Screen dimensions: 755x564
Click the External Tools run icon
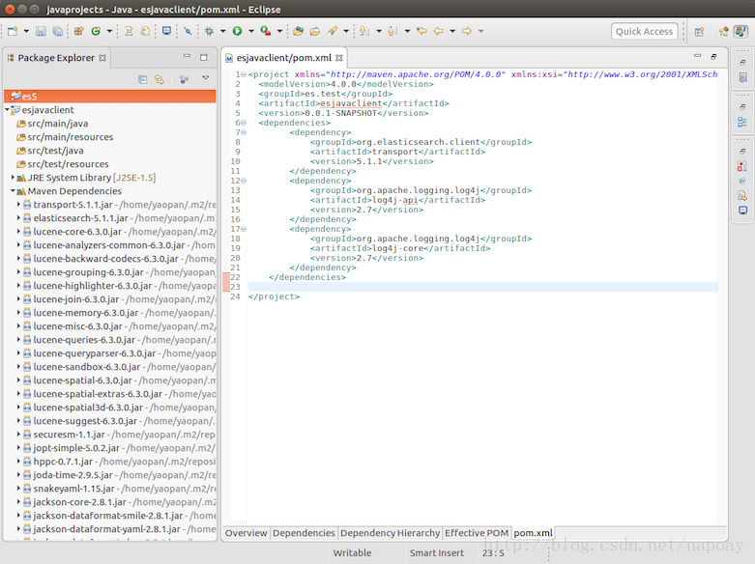pyautogui.click(x=265, y=31)
